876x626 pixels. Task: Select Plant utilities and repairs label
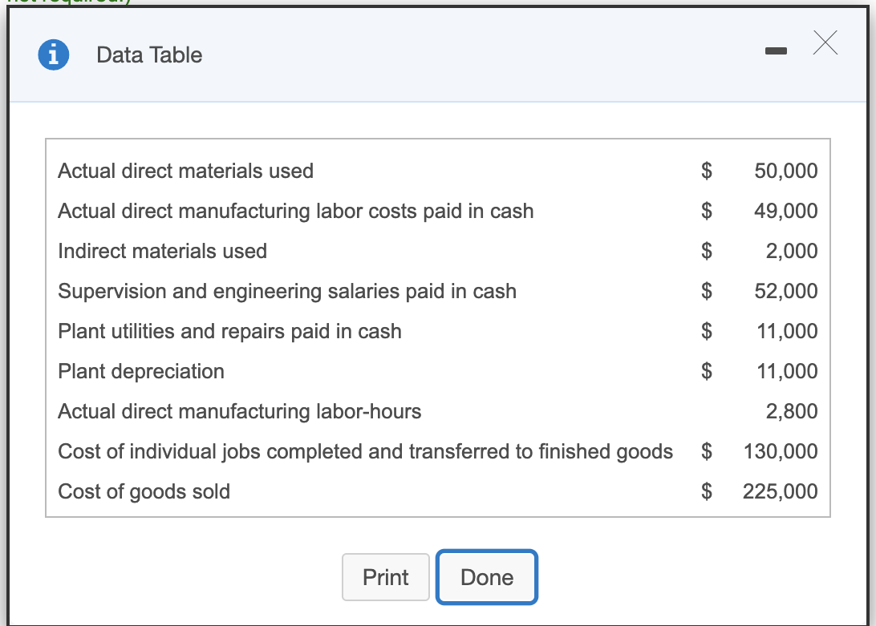[x=229, y=331]
